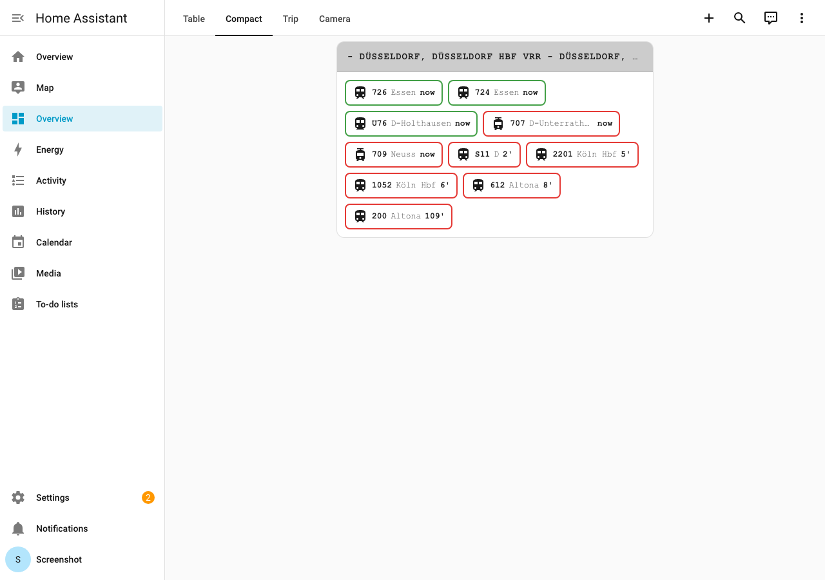Click the tram icon for line 709
Screen dimensions: 825x580
coord(360,154)
